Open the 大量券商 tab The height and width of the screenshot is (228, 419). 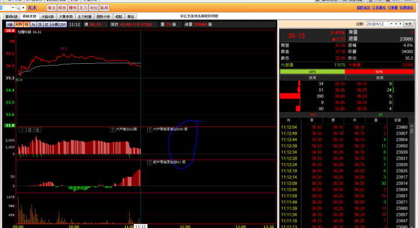pyautogui.click(x=66, y=16)
